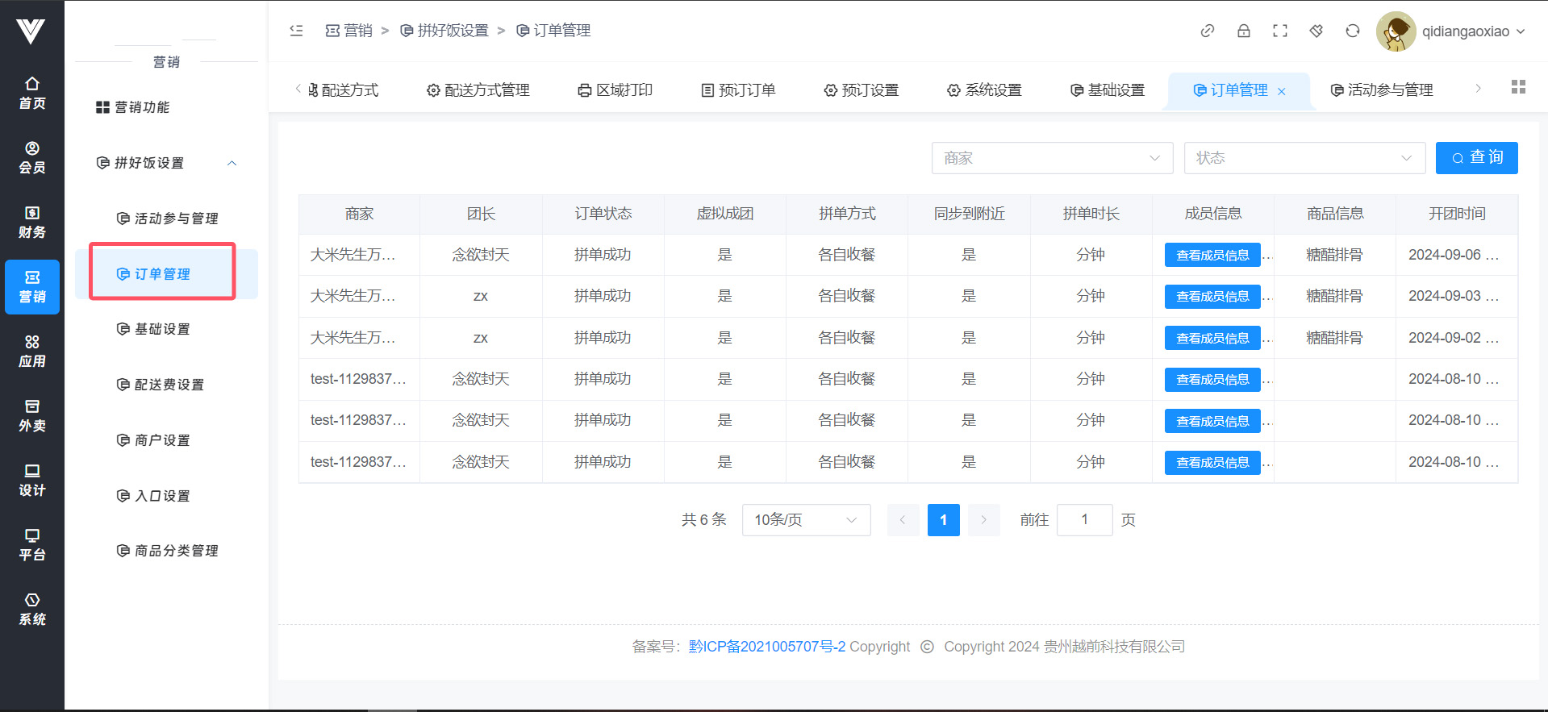Viewport: 1548px width, 712px height.
Task: Click the 黔ICP备2021005707号-2 link
Action: [x=766, y=647]
